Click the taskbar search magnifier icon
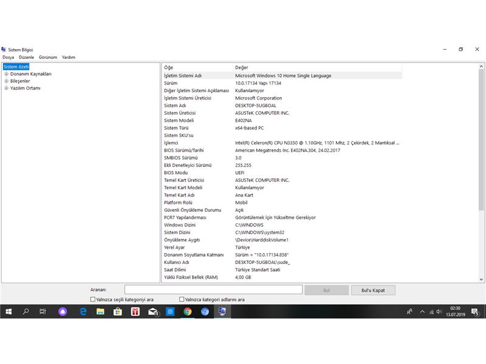This screenshot has width=486, height=364. 26,311
